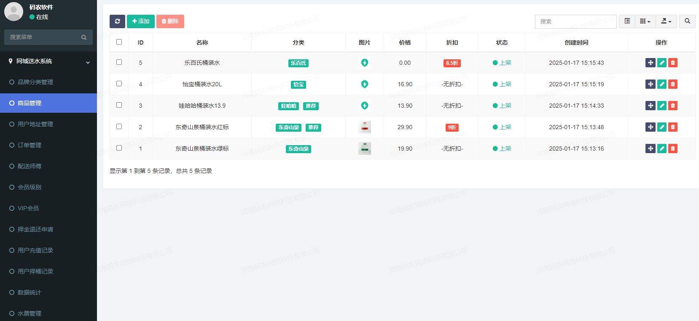This screenshot has height=321, width=699.
Task: Click the refresh table icon button
Action: point(117,21)
